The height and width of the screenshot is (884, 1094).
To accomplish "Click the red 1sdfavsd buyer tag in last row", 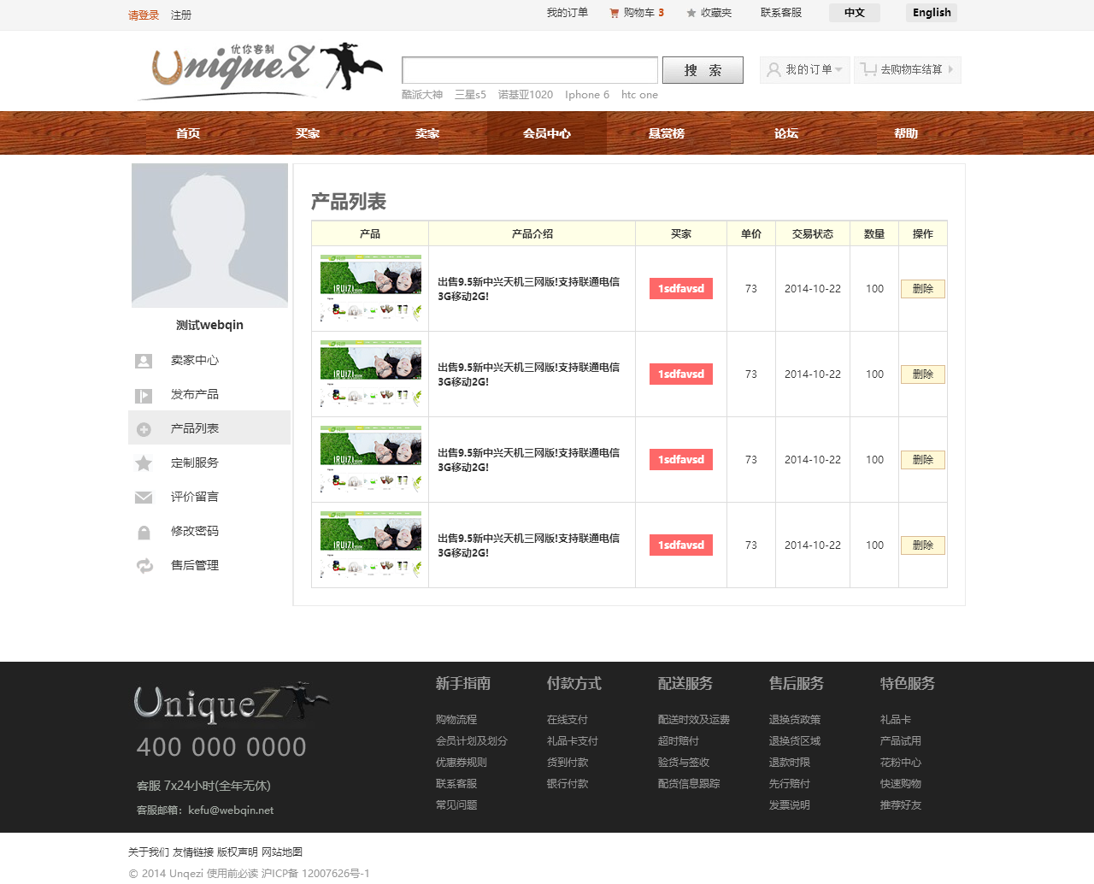I will tap(681, 545).
